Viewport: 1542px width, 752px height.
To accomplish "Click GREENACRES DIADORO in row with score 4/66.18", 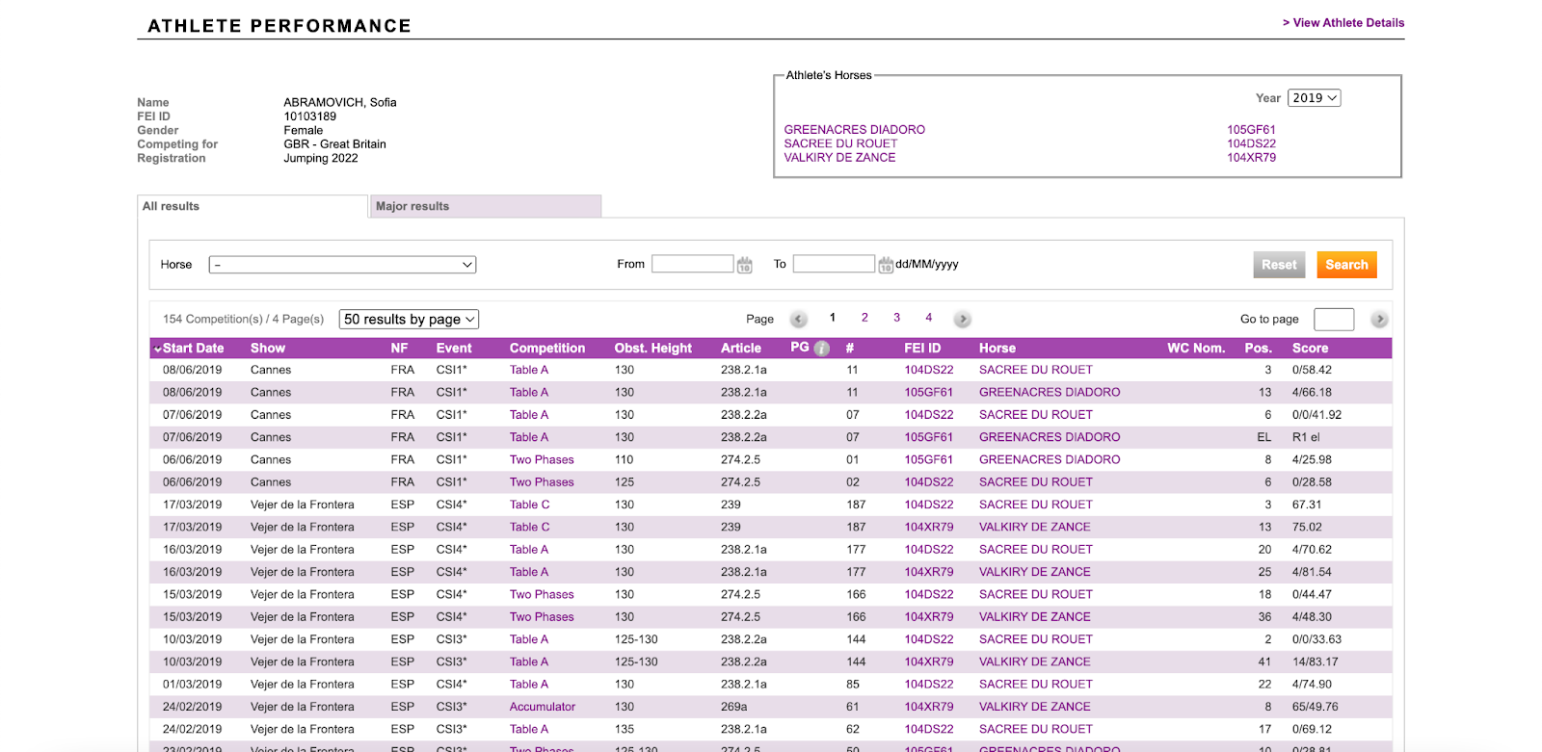I will tap(1050, 393).
